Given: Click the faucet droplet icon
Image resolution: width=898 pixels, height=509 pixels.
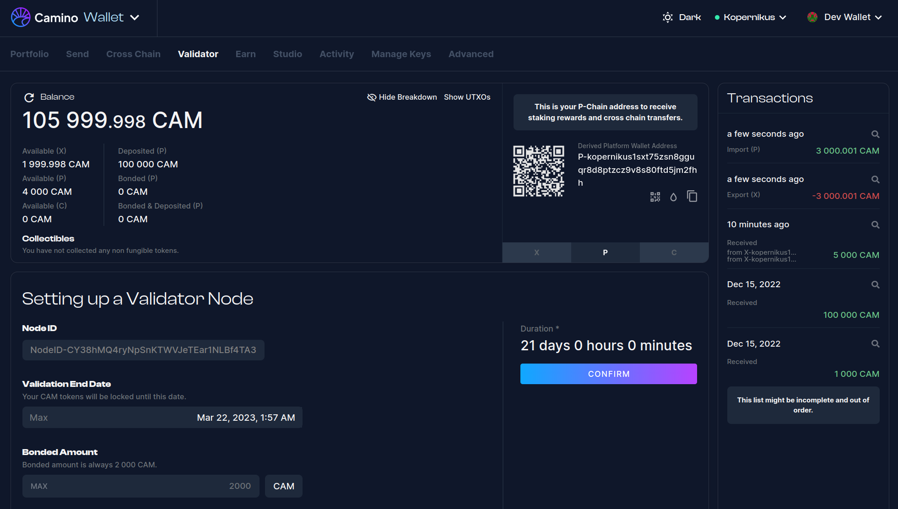Looking at the screenshot, I should (673, 197).
